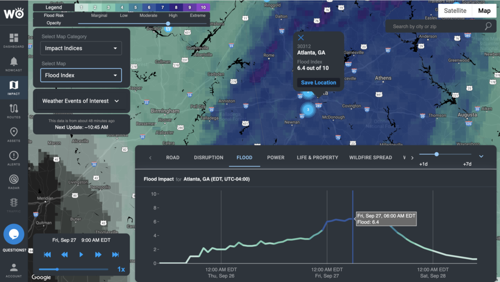This screenshot has height=282, width=500.
Task: Switch map to Satellite view
Action: 455,11
